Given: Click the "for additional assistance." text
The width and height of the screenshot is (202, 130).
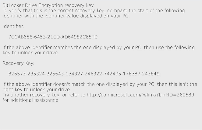Looking at the screenshot, I should (31, 100).
